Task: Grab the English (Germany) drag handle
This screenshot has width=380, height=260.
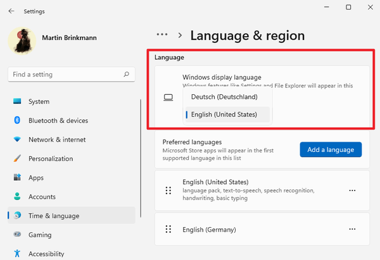Action: (x=168, y=229)
